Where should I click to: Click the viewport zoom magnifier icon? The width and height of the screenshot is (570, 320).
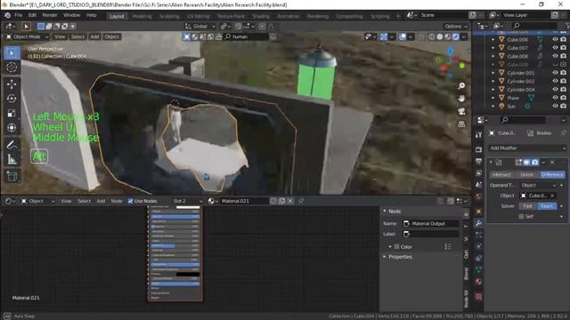461,86
